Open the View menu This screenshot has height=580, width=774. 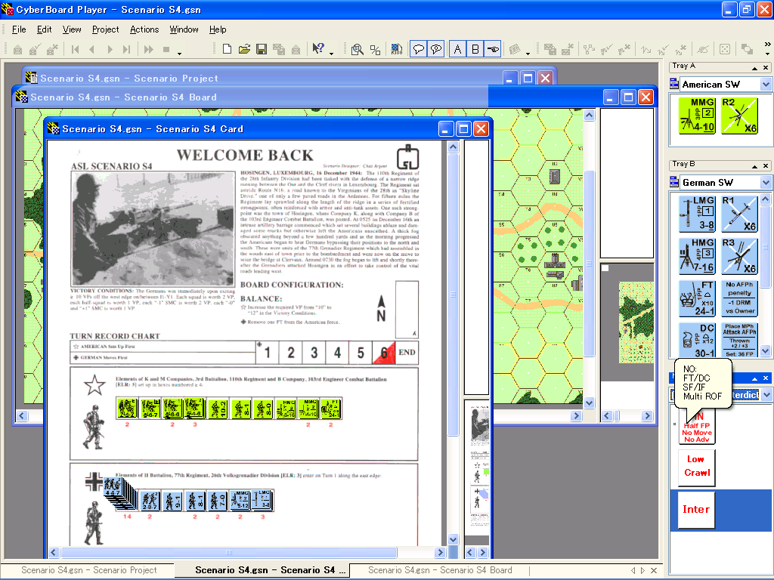click(x=72, y=29)
